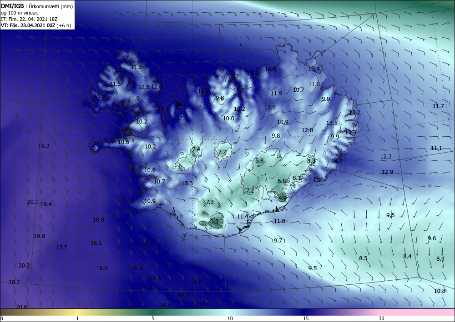Viewport: 455px width, 322px height.
Task: Click the legend label '1' on the colour scale
Action: (x=77, y=318)
